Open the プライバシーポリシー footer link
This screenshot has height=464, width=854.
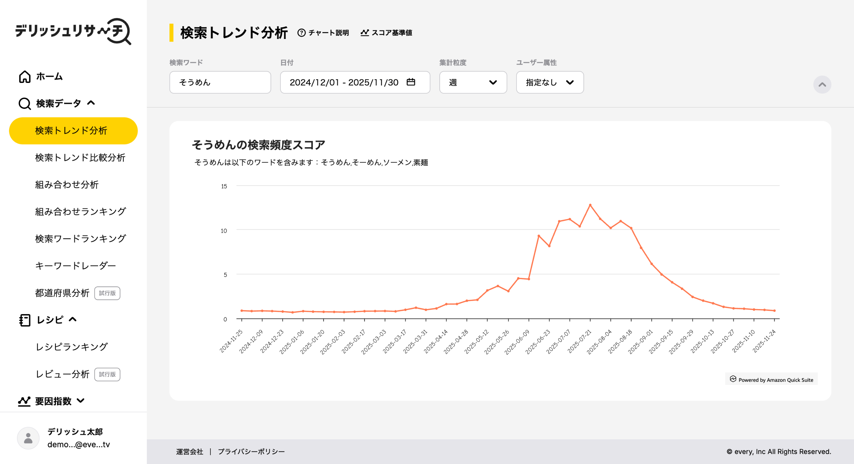click(251, 452)
